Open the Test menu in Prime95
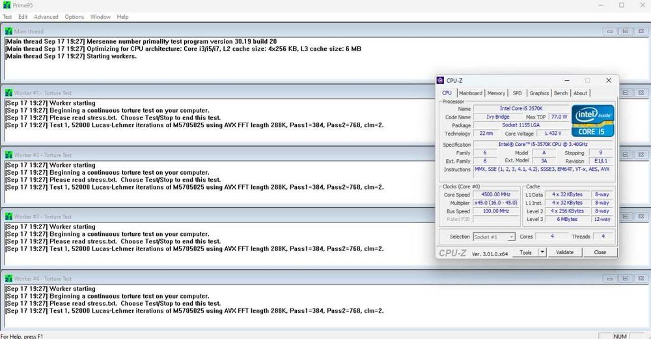Image resolution: width=651 pixels, height=339 pixels. click(x=7, y=17)
